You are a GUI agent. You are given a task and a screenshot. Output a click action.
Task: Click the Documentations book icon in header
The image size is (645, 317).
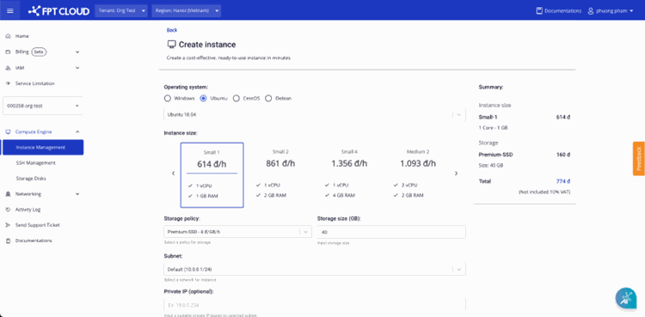pyautogui.click(x=539, y=11)
